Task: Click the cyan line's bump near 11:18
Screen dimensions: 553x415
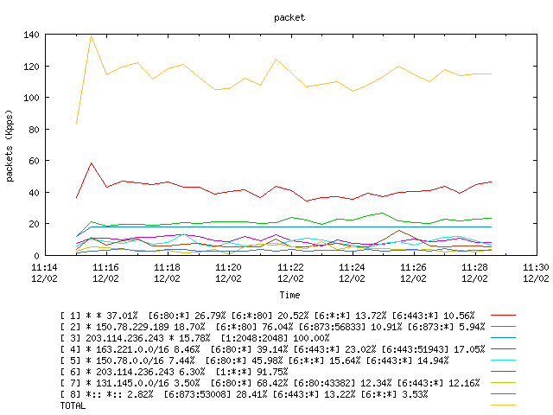Action: (x=183, y=234)
